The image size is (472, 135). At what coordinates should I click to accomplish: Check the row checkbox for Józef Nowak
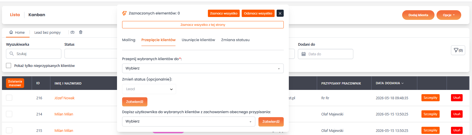pyautogui.click(x=9, y=98)
